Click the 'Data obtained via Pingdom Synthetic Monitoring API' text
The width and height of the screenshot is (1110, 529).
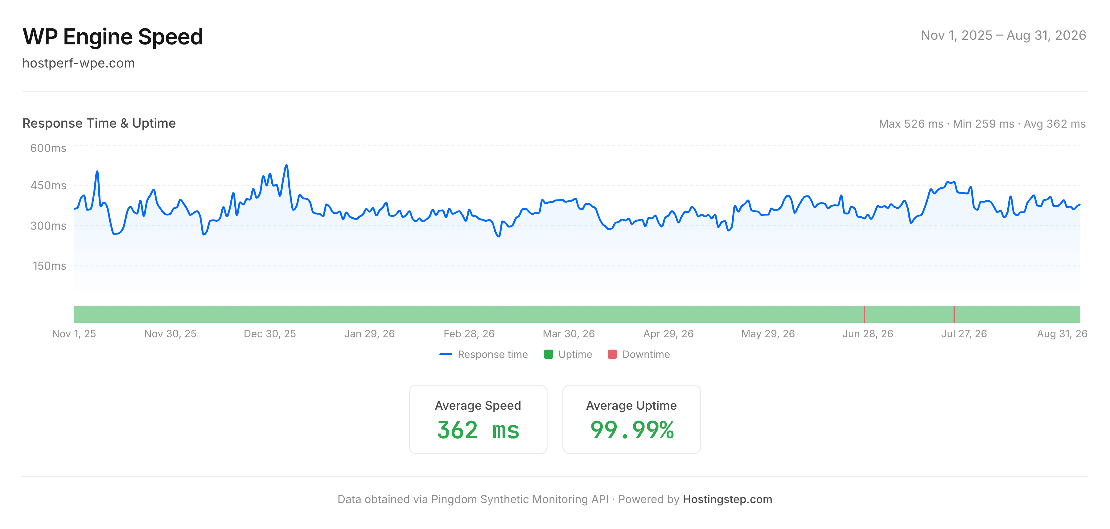click(473, 499)
